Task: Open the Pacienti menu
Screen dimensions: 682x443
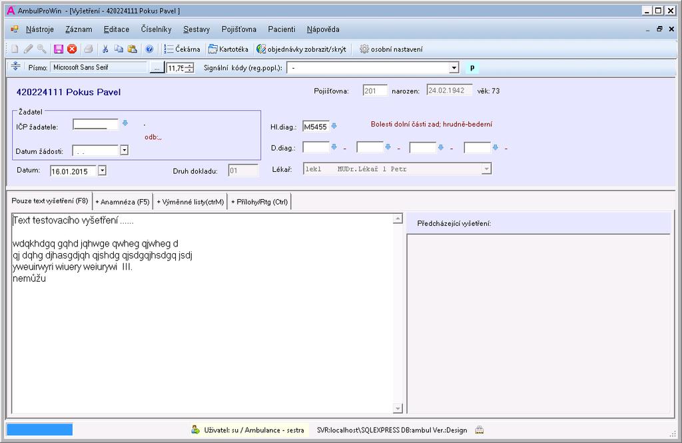Action: point(282,29)
